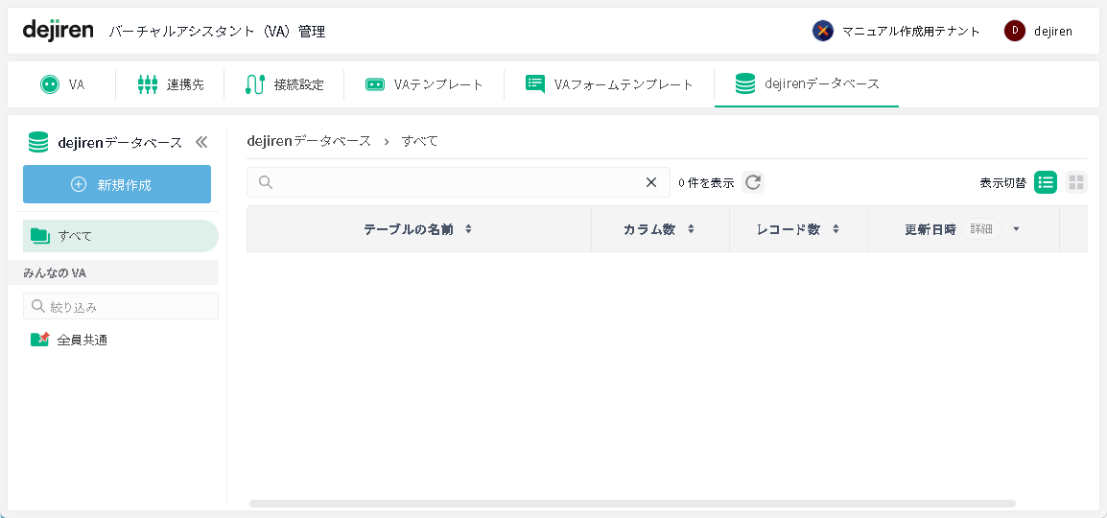The width and height of the screenshot is (1107, 518).
Task: Select the VAフォームテンプレート tab
Action: pos(609,84)
